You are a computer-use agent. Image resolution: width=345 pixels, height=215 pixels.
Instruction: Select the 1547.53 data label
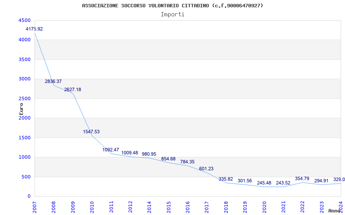coord(91,132)
